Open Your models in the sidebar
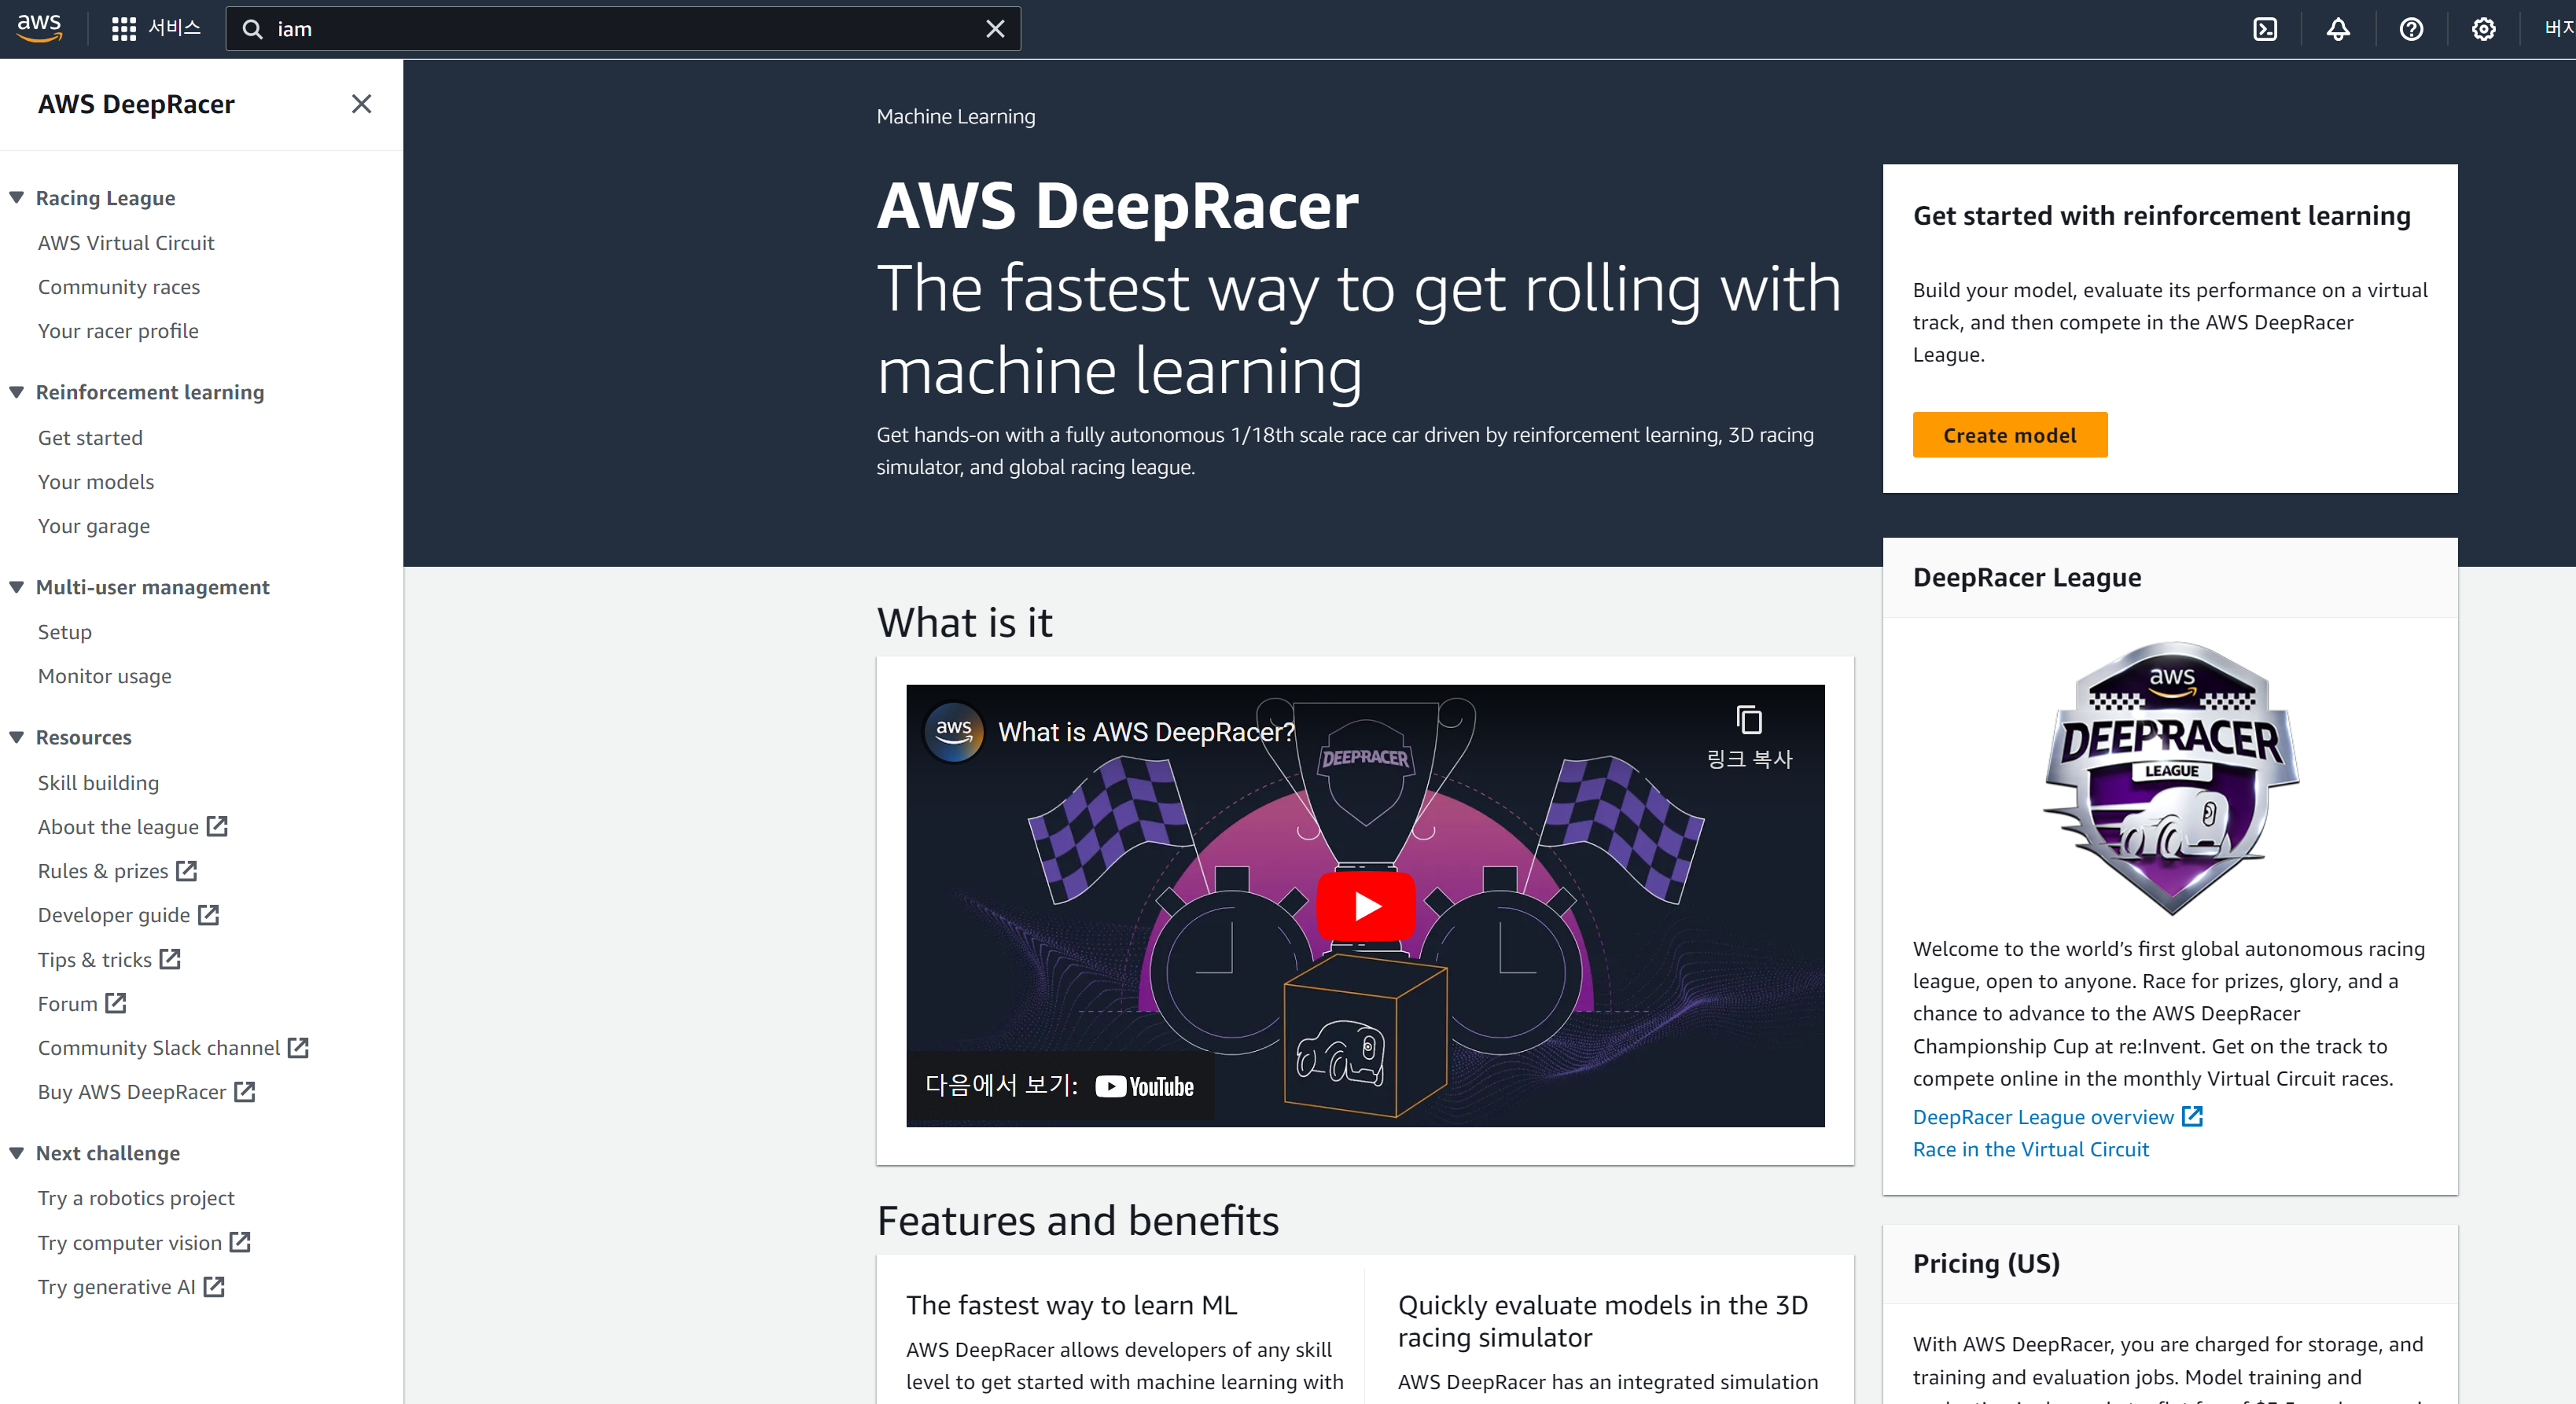Image resolution: width=2576 pixels, height=1404 pixels. tap(96, 482)
